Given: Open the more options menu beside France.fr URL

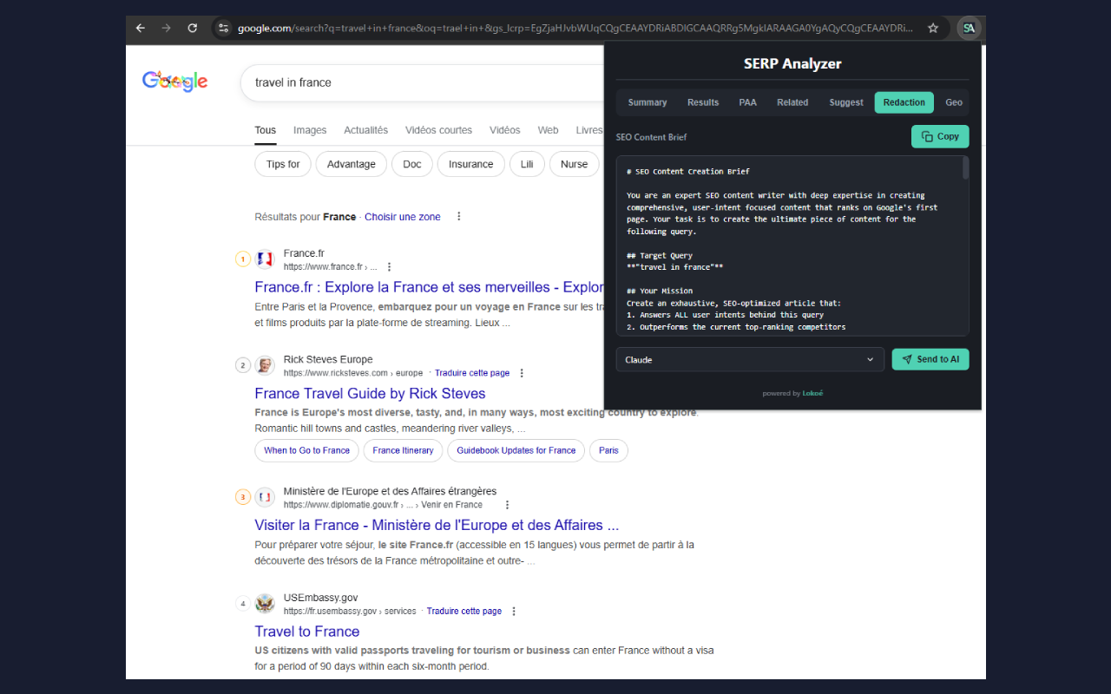Looking at the screenshot, I should [x=389, y=267].
